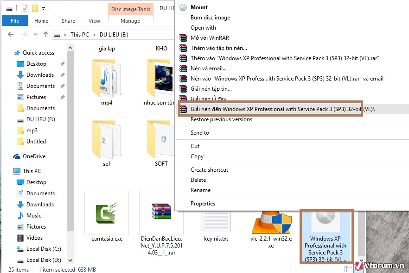
Task: Open Music under This PC
Action: [x=34, y=216]
